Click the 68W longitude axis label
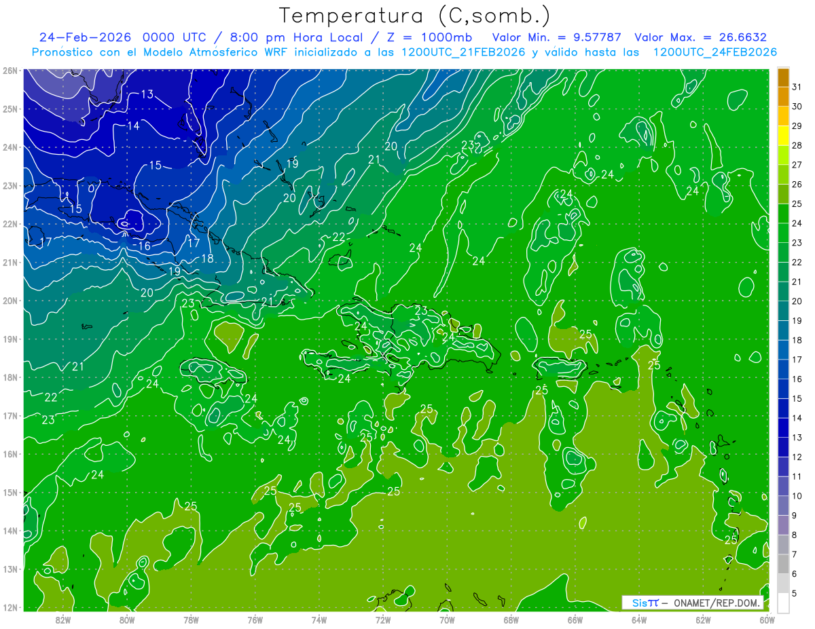The image size is (815, 629). 511,620
